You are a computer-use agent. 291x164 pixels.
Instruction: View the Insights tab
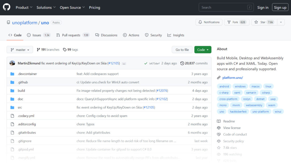[x=176, y=35]
